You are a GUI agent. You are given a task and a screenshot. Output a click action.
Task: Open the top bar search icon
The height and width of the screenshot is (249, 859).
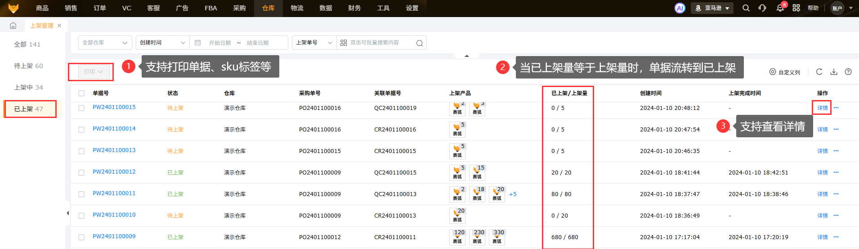point(746,8)
